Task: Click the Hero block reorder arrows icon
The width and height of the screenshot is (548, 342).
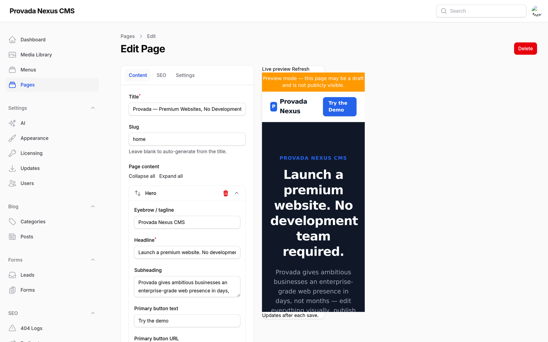Action: 138,193
